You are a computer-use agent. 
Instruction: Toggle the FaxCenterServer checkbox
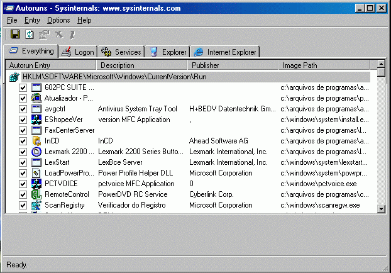(x=23, y=130)
